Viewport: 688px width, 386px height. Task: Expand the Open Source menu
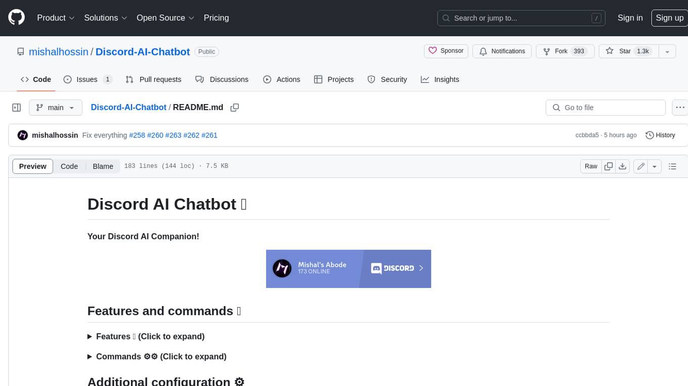click(x=165, y=18)
